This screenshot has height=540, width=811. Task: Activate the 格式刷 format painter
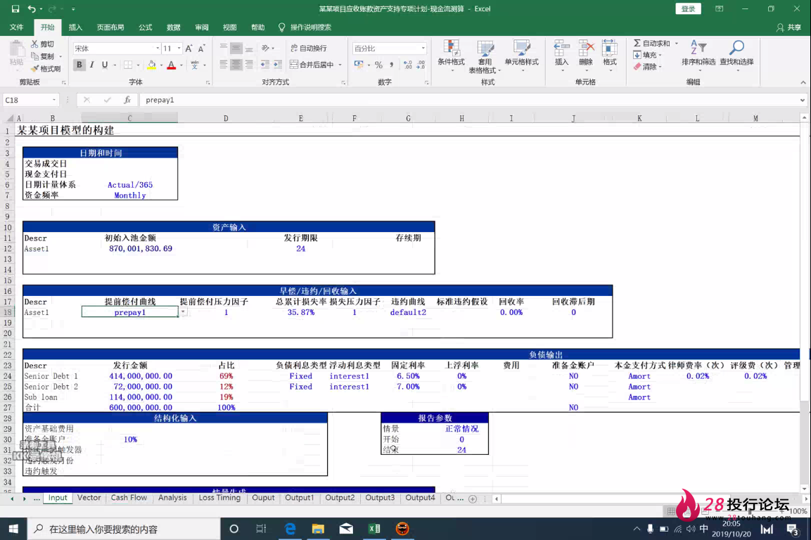click(x=46, y=68)
